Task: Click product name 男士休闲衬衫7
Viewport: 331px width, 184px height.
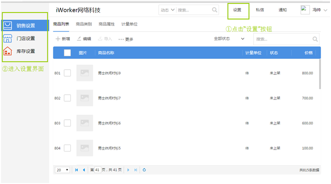Action: click(109, 98)
